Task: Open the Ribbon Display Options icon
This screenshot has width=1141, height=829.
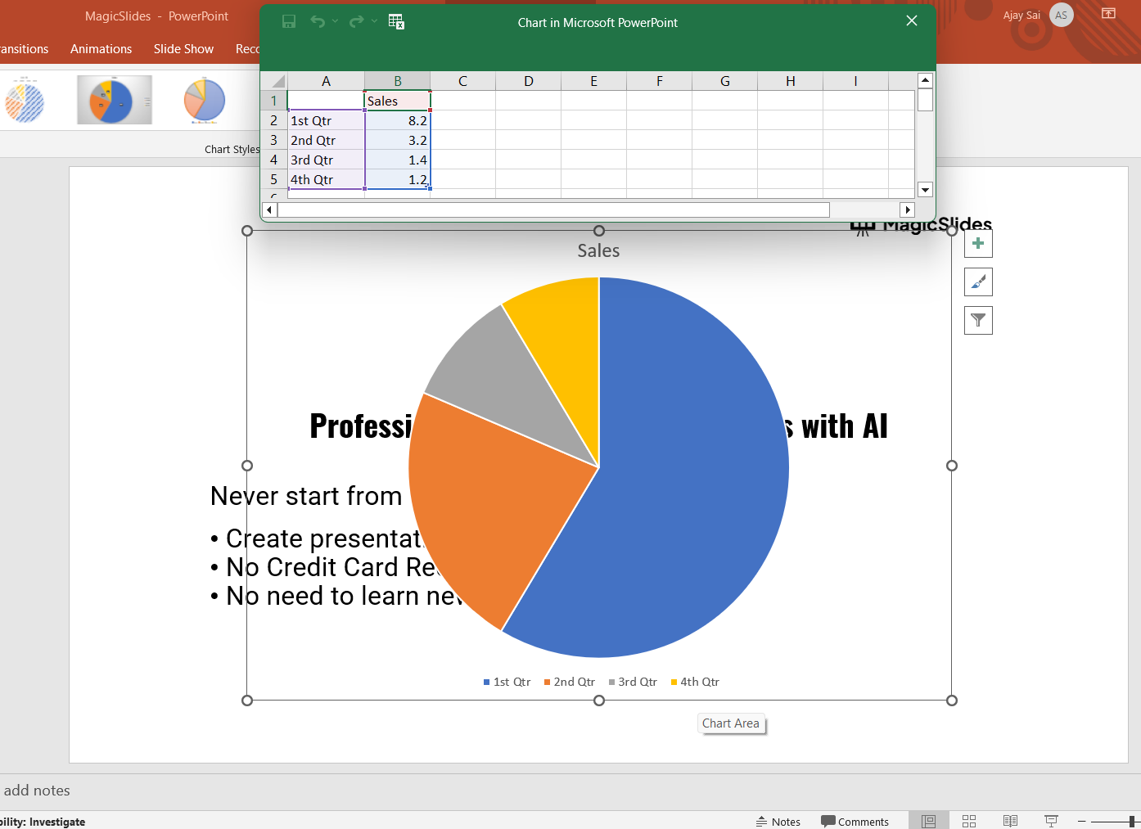Action: point(1109,14)
